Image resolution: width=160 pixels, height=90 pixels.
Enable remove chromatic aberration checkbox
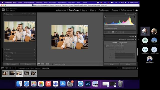pos(105,45)
